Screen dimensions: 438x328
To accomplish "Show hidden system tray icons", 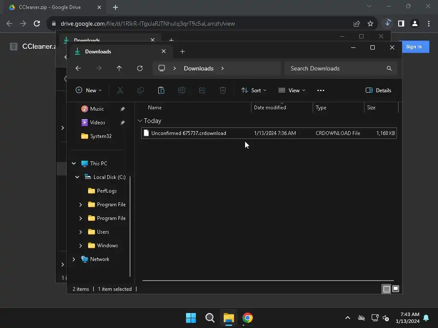I will (x=347, y=318).
